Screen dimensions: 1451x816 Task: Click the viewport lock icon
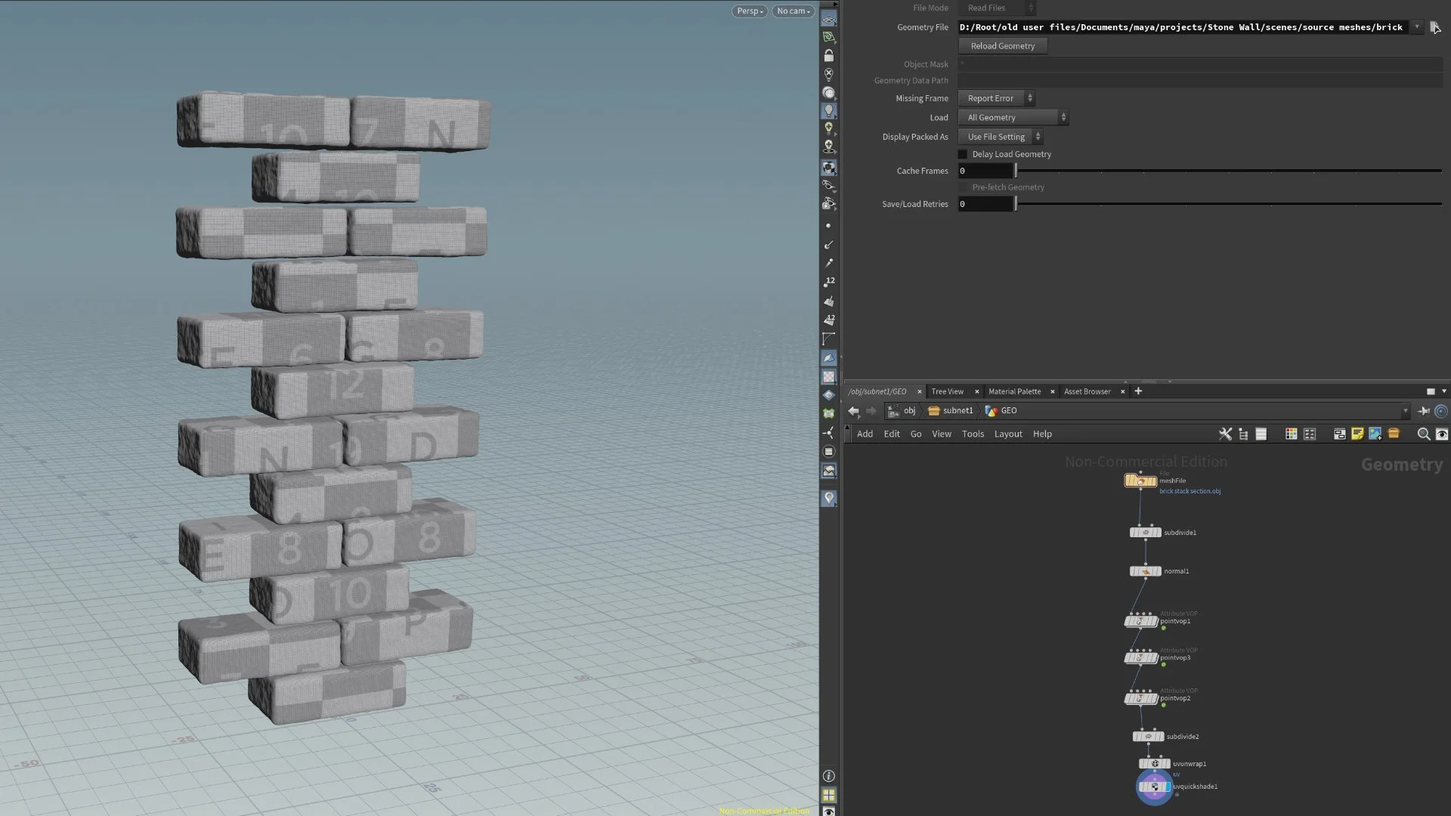click(x=829, y=56)
